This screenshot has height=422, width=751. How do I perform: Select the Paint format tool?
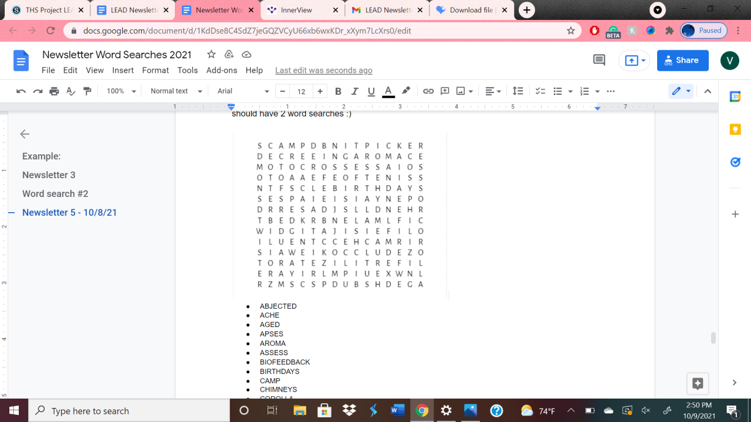tap(87, 91)
